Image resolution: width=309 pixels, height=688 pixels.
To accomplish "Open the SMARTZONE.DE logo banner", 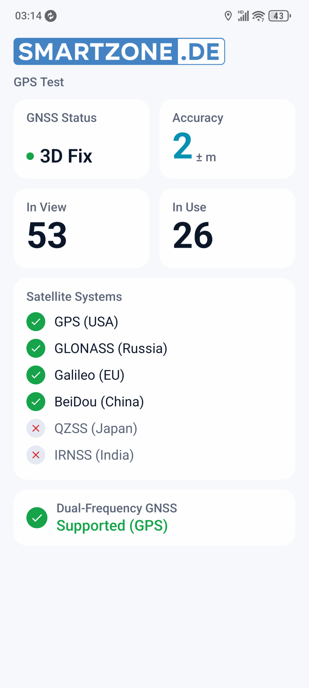I will (119, 51).
